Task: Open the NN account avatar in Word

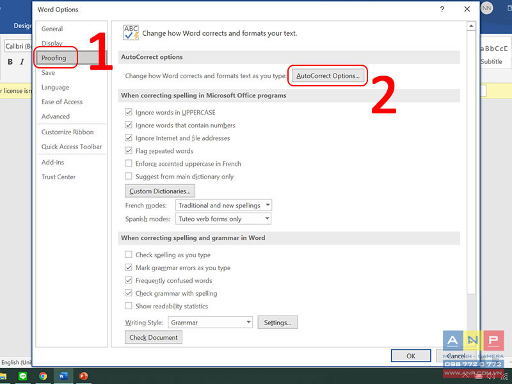Action: click(x=486, y=8)
